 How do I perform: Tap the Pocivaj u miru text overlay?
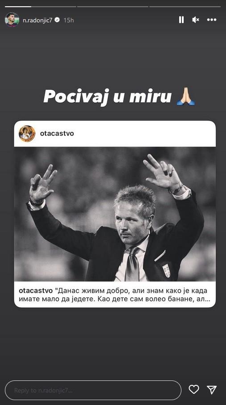tap(107, 97)
